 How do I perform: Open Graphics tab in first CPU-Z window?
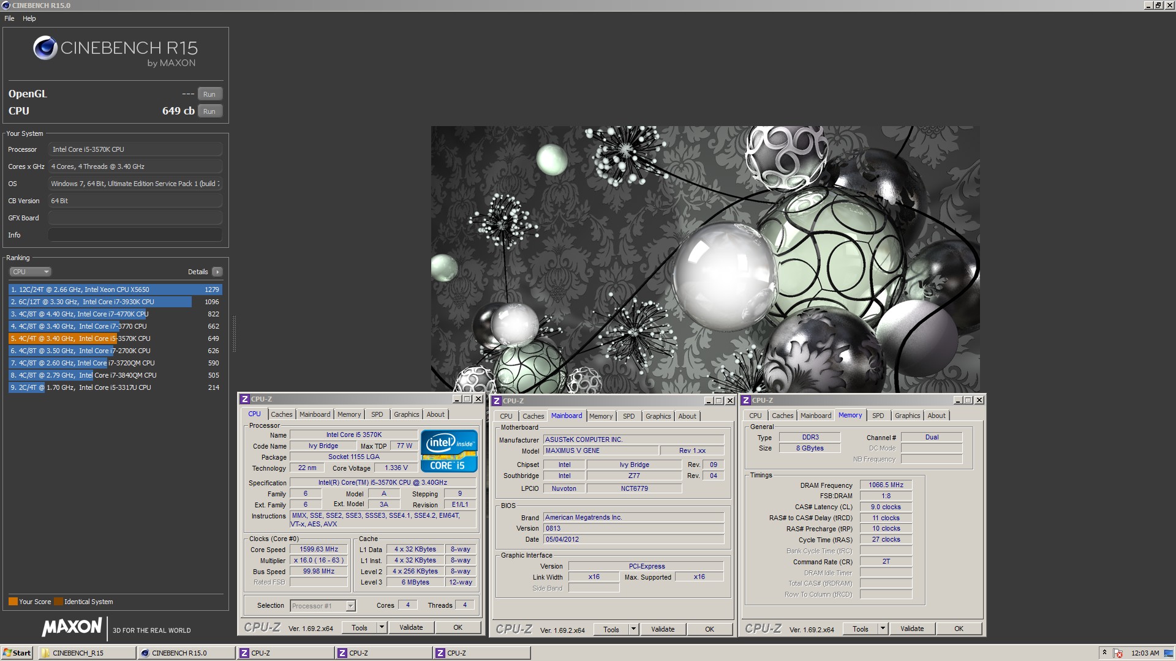(x=407, y=414)
